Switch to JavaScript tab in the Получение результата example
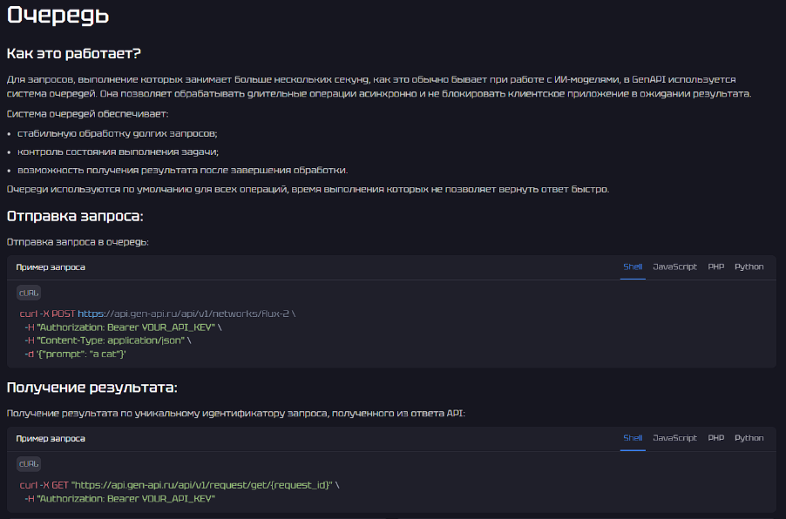Image resolution: width=786 pixels, height=519 pixels. pos(674,438)
